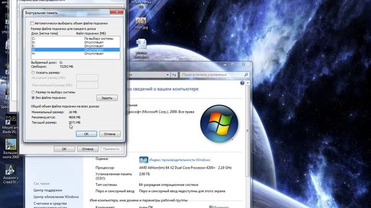The height and width of the screenshot is (208, 371).
Task: Click the magnifier icon in control panel search
Action: (x=246, y=75)
